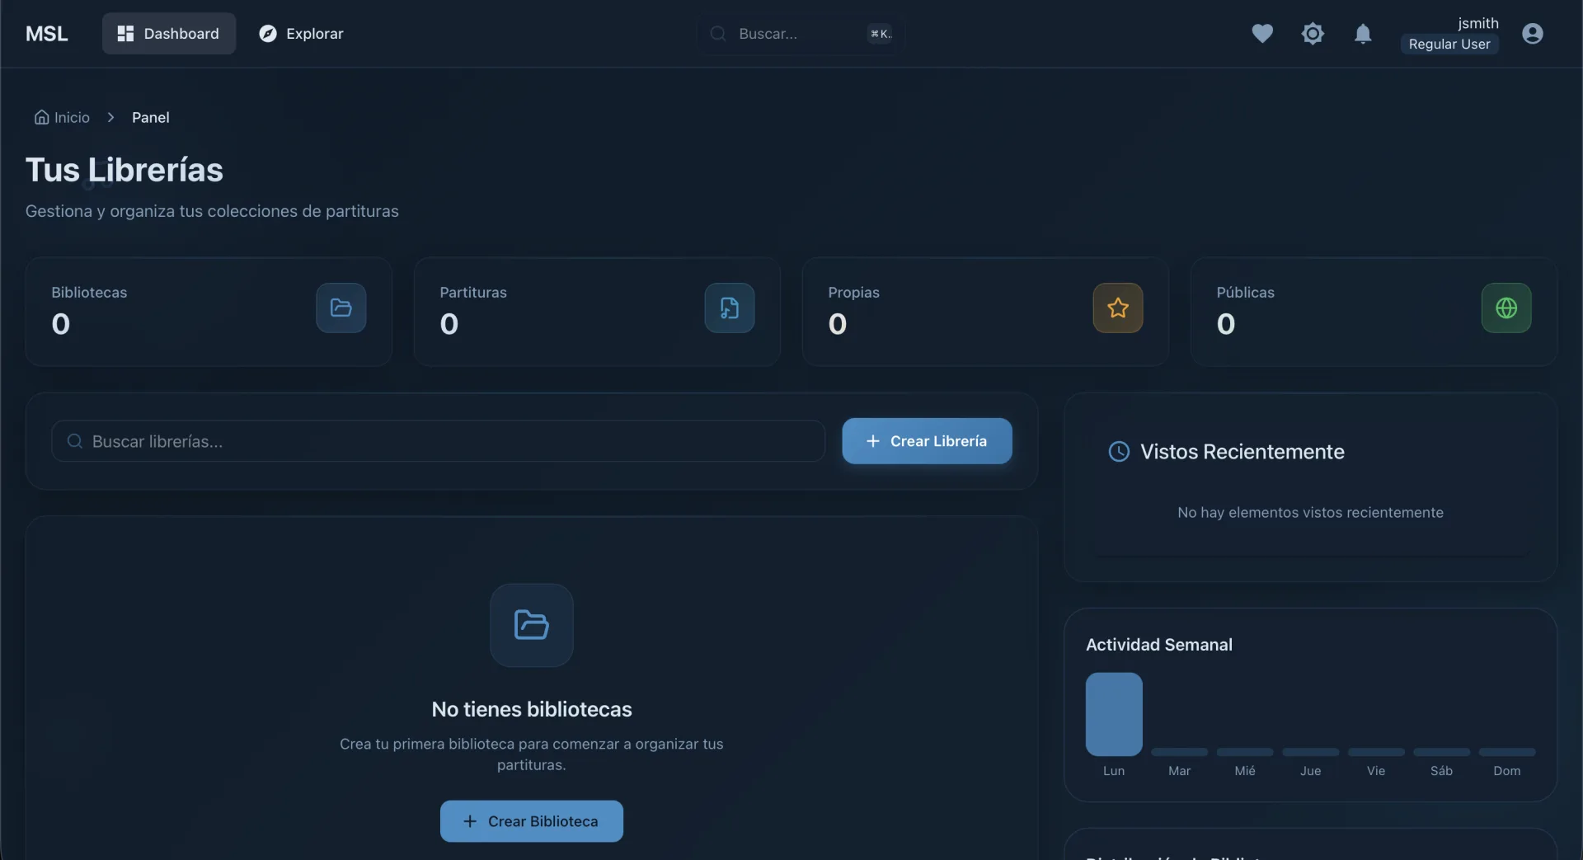This screenshot has width=1583, height=860.
Task: Navigate to Inicio breadcrumb link
Action: click(62, 117)
